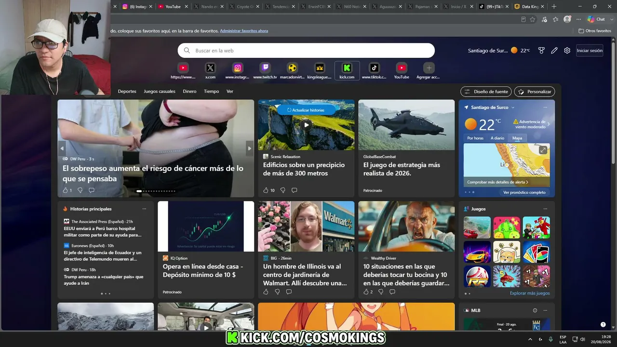617x347 pixels.
Task: Open the rewards trophy icon
Action: pyautogui.click(x=541, y=51)
